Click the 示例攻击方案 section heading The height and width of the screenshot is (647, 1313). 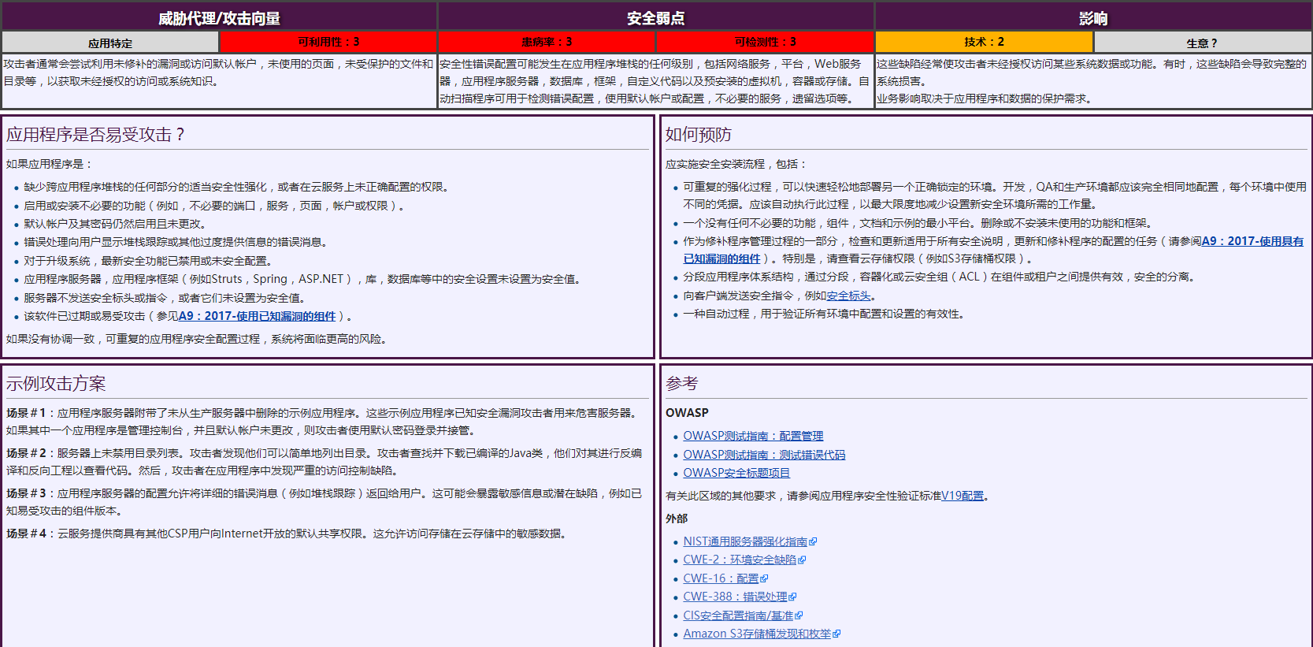(x=56, y=384)
